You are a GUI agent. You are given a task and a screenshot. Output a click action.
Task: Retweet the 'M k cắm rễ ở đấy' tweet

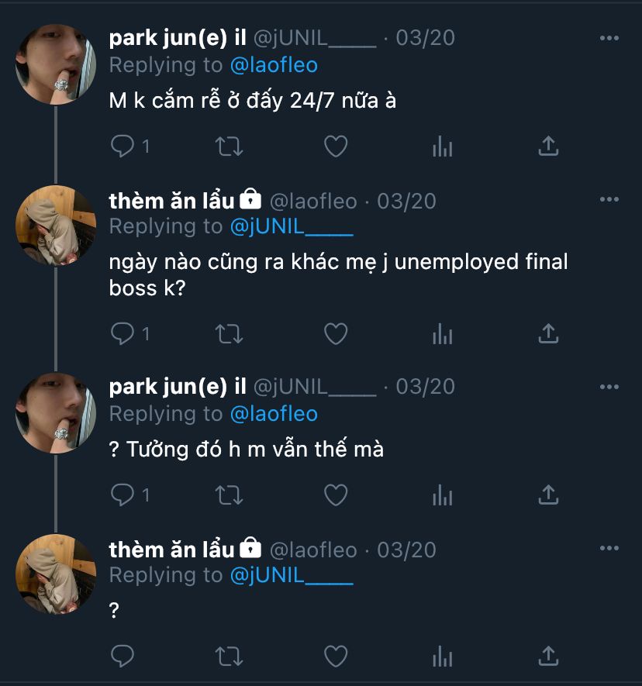click(229, 146)
